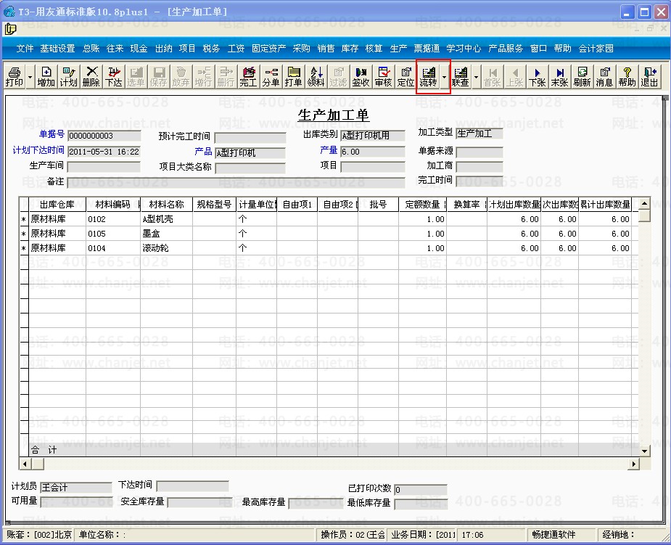Viewport: 671px width, 545px height.
Task: Expand dropdown arrow beside 流转
Action: (444, 77)
